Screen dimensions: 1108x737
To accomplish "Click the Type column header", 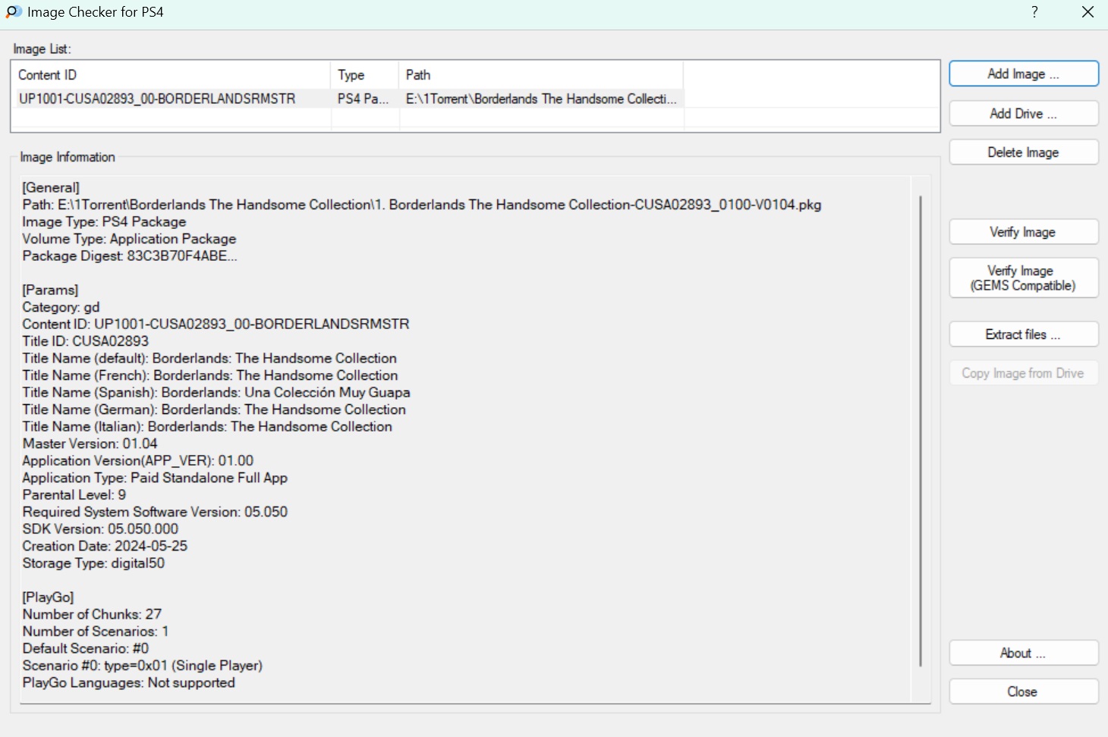I will (364, 75).
